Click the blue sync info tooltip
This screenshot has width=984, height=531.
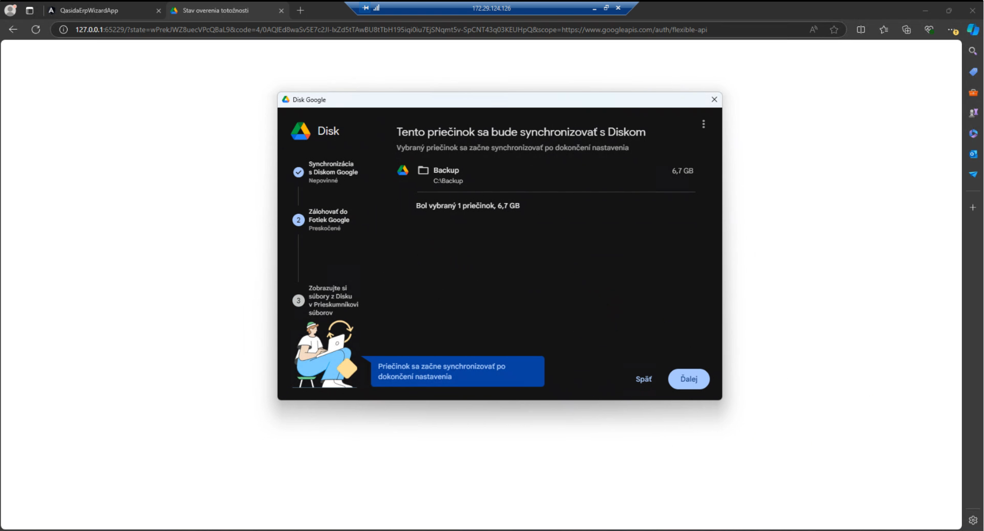tap(457, 371)
